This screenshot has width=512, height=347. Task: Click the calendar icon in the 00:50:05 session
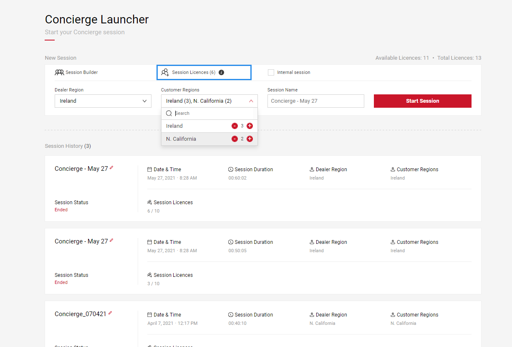tap(149, 242)
